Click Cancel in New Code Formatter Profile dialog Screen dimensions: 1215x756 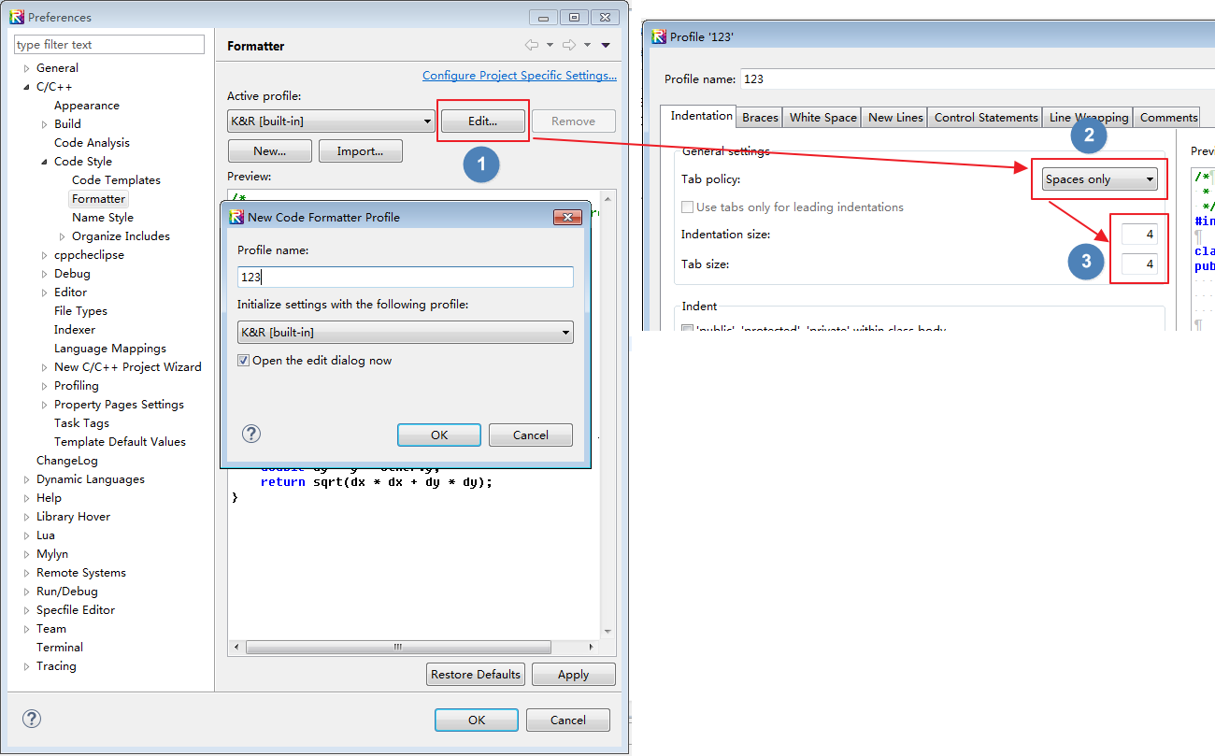click(531, 435)
